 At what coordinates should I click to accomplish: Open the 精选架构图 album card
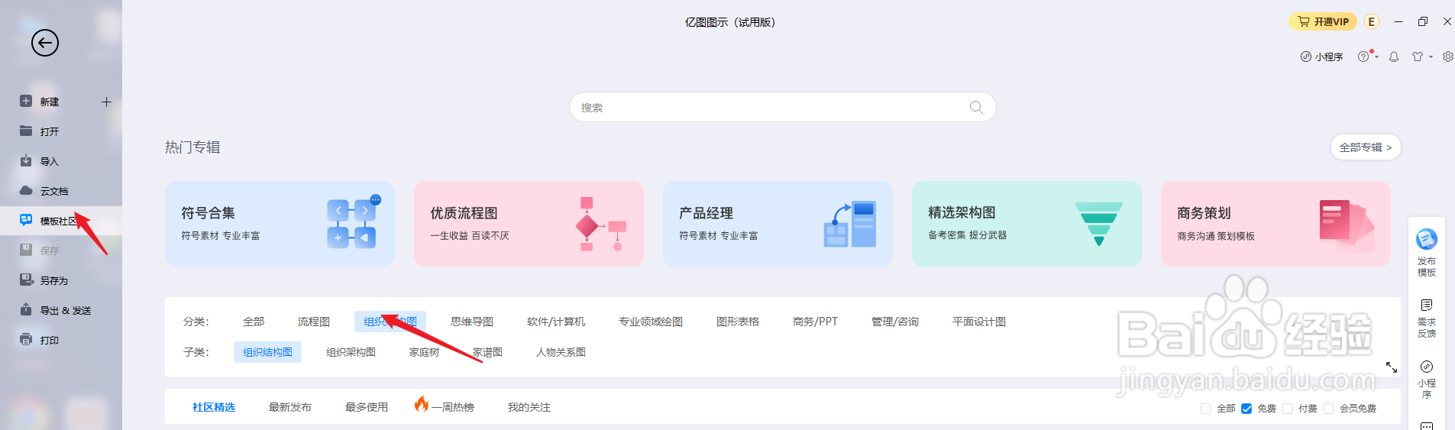(x=1027, y=224)
